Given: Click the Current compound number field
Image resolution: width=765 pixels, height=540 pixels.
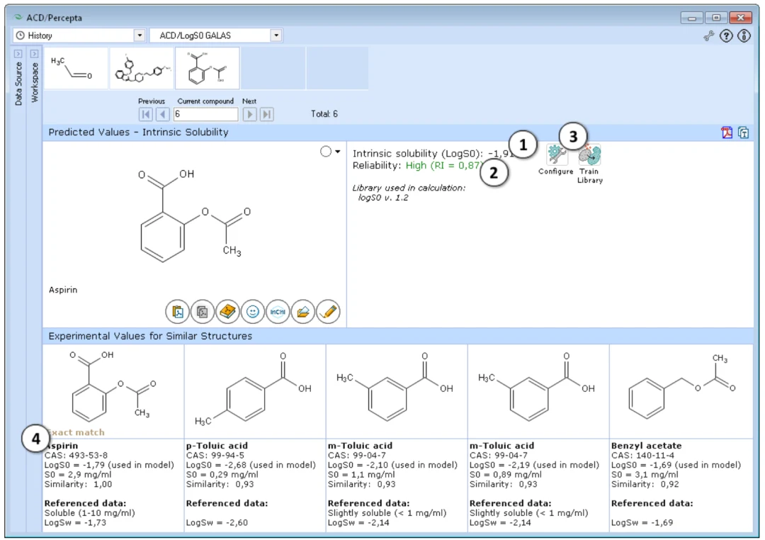Looking at the screenshot, I should tap(206, 114).
